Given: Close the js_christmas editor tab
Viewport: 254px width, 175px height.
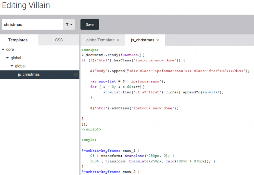Looking at the screenshot, I should (x=157, y=40).
